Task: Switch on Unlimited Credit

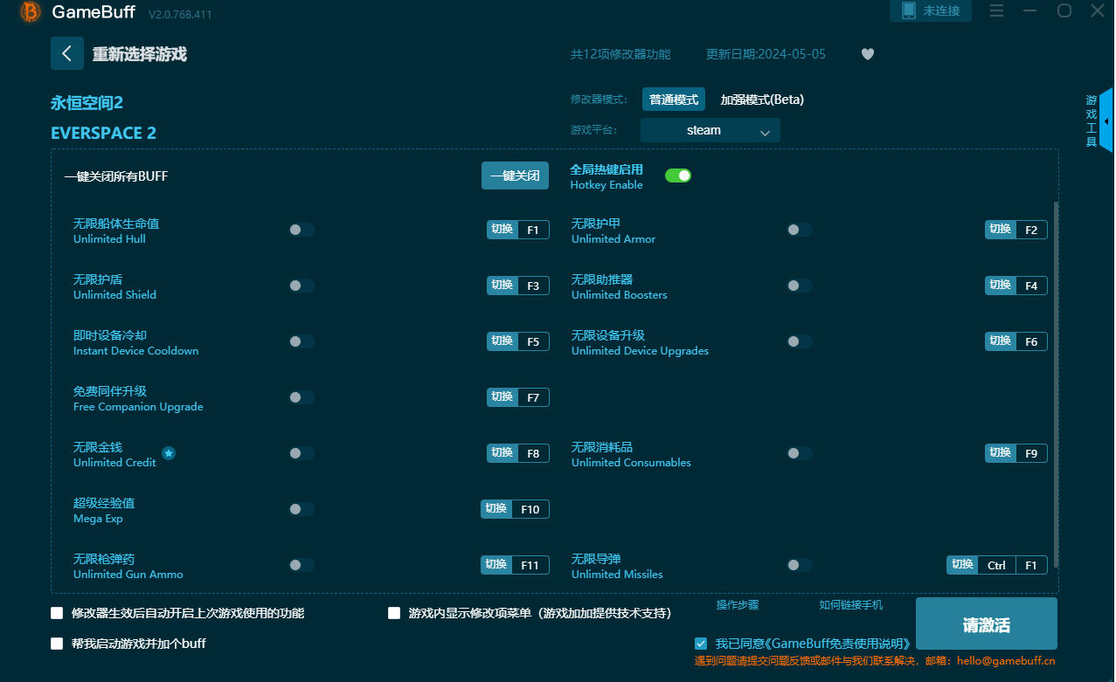Action: (x=302, y=453)
